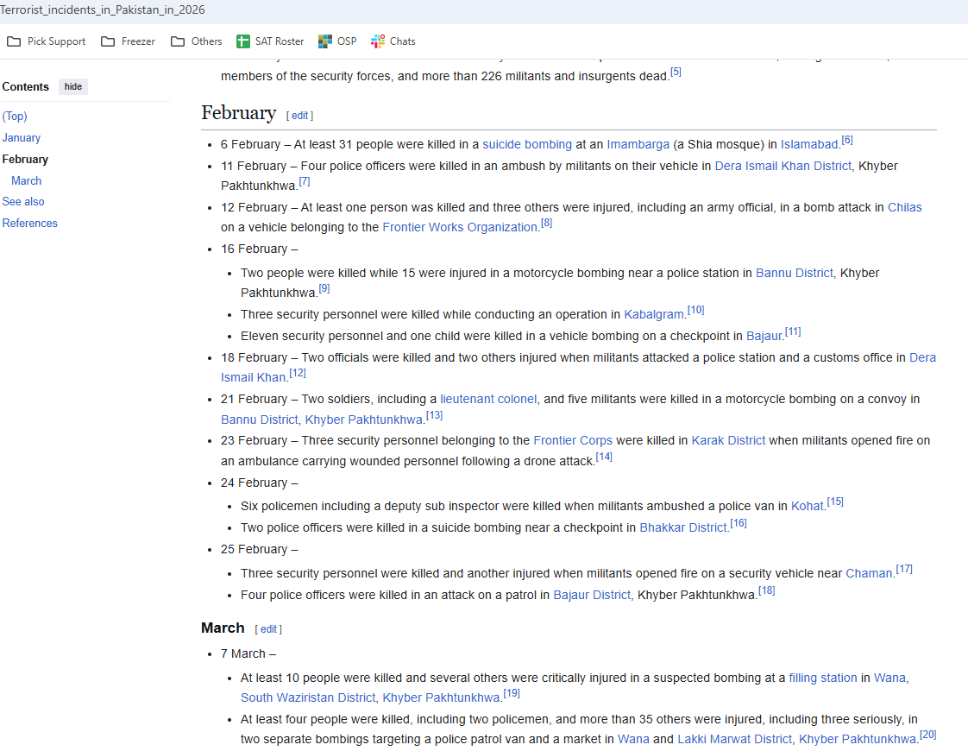Open the lieutenant colonel link

coord(488,399)
